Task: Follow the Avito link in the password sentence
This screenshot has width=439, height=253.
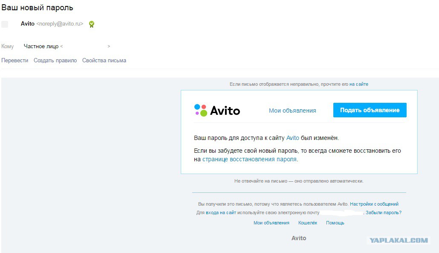Action: point(292,138)
